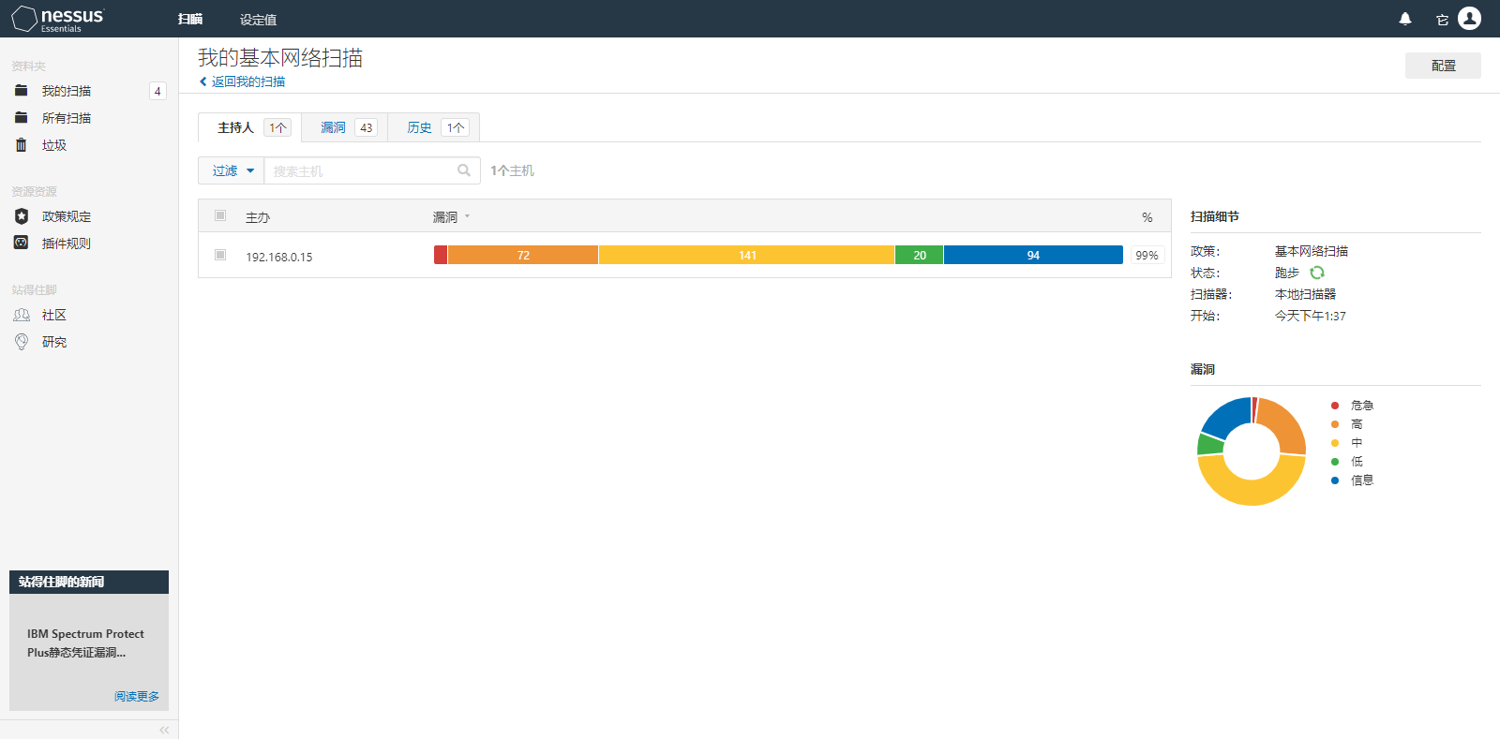1500x739 pixels.
Task: Click the 基本网络扫描 policy value
Action: [1312, 251]
